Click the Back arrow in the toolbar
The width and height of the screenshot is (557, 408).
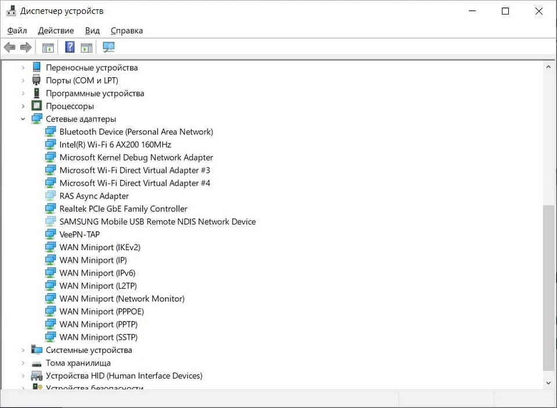[x=9, y=48]
